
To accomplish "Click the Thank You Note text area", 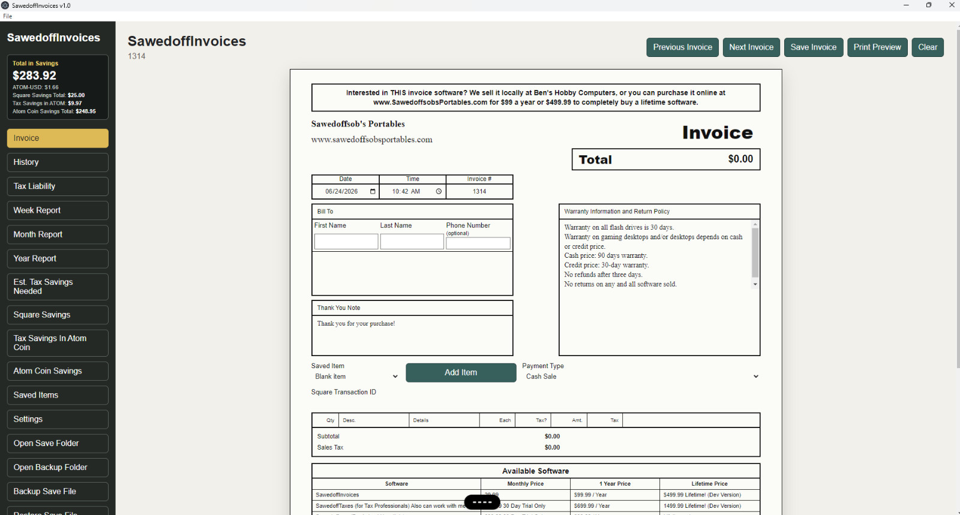I will click(x=412, y=335).
